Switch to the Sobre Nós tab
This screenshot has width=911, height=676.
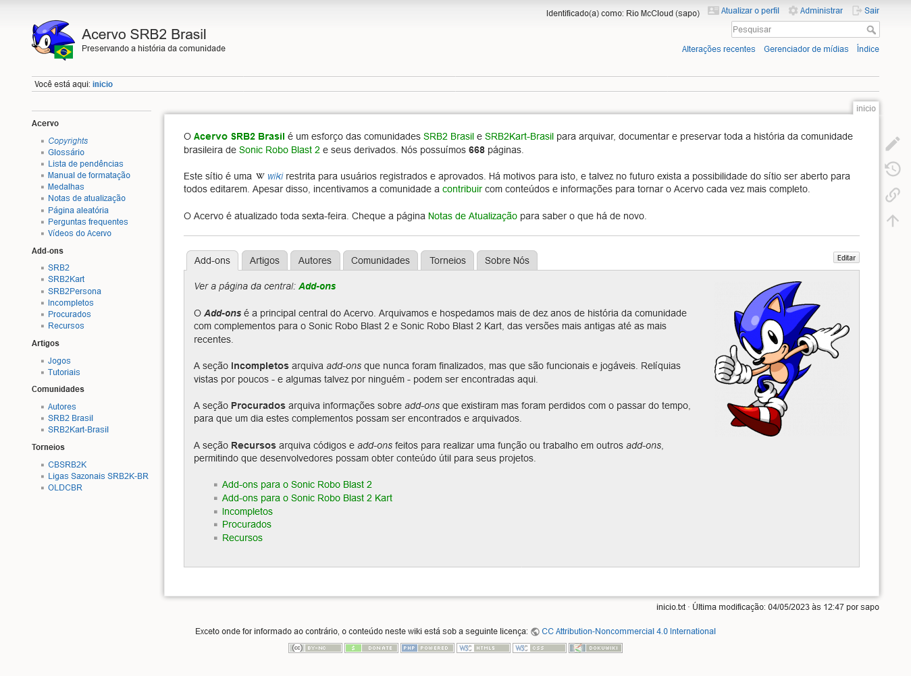507,260
